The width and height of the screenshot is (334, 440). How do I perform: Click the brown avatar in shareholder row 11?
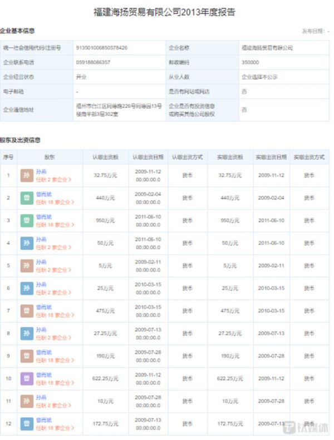[27, 401]
